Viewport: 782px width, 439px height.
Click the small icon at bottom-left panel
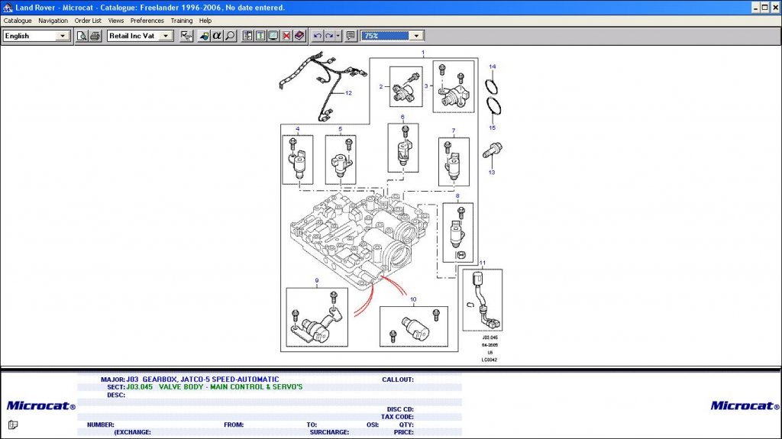tap(13, 425)
